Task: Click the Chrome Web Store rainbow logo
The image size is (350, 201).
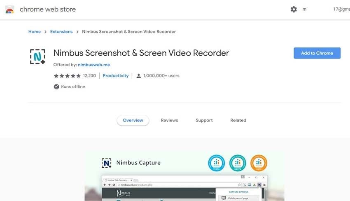Action: click(x=9, y=9)
